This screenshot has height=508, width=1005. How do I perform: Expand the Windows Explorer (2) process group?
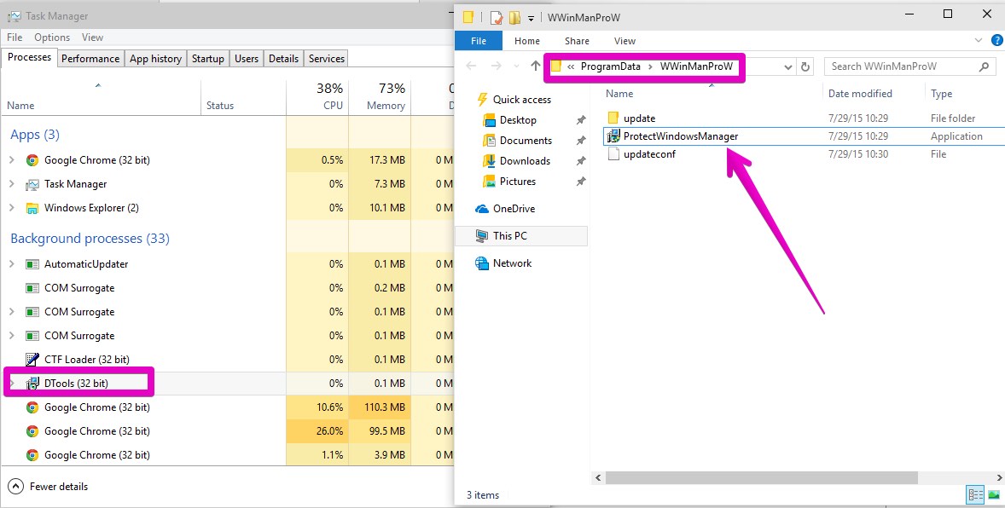11,208
